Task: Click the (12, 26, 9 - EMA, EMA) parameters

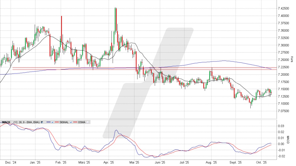Action: pyautogui.click(x=26, y=122)
